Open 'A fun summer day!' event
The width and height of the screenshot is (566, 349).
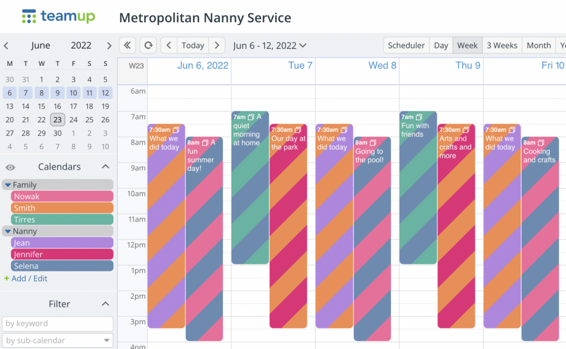[205, 239]
